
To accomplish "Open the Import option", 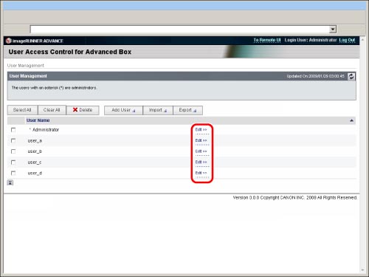I will tap(158, 110).
